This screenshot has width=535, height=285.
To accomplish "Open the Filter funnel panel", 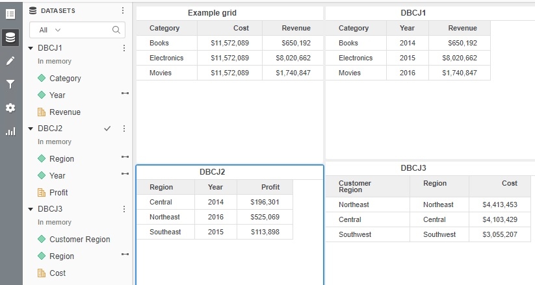I will (10, 84).
